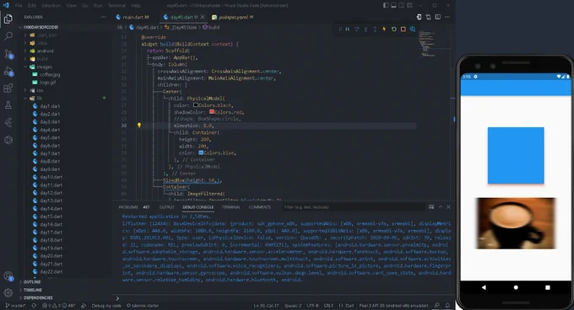Switch to TERMINAL panel tab

230,207
